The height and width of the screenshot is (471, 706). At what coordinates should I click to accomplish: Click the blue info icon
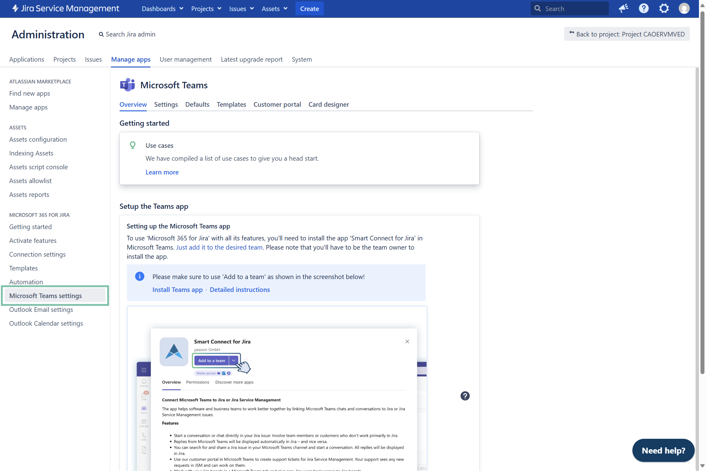(140, 277)
